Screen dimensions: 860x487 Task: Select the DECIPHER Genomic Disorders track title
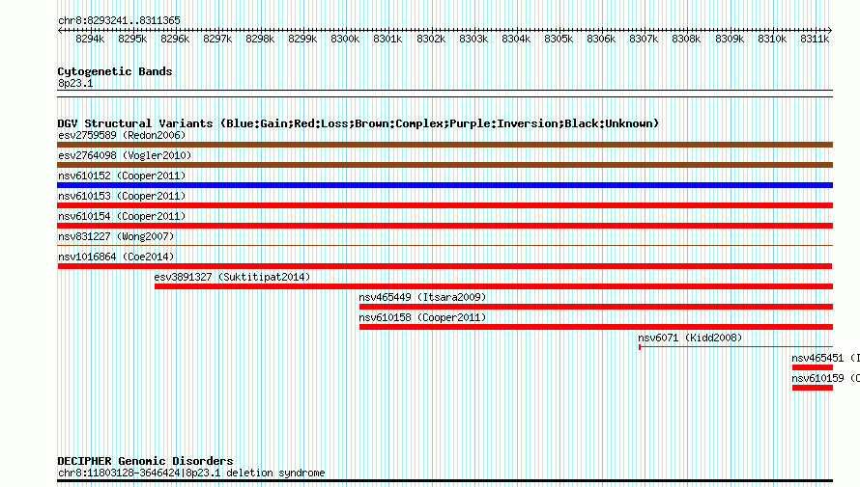tap(145, 461)
